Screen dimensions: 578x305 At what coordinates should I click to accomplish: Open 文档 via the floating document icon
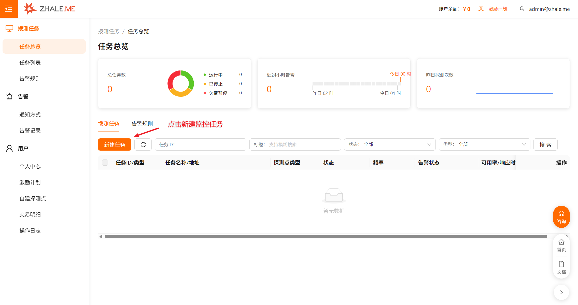click(x=561, y=267)
